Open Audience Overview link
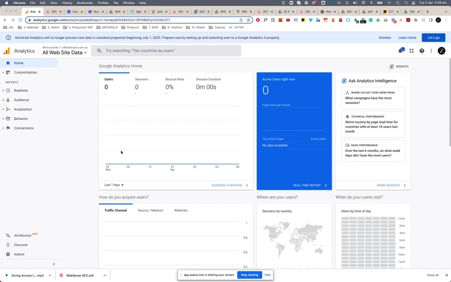Screen dimensions: 451x282 click(x=229, y=185)
